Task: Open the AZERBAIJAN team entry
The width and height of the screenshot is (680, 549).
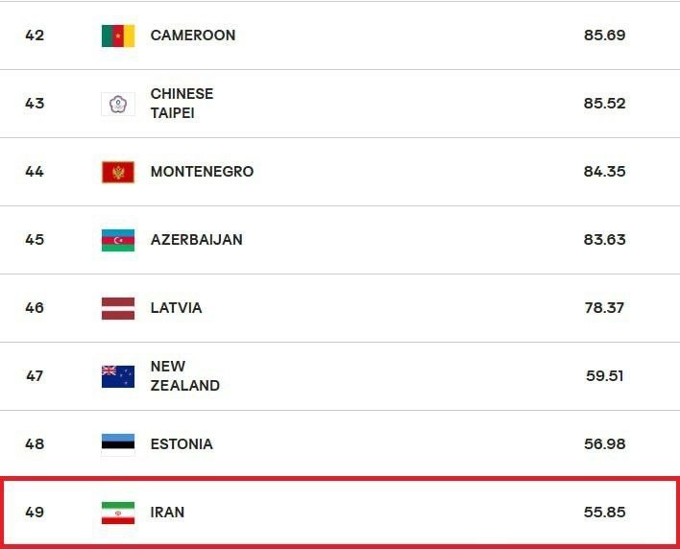Action: (x=197, y=240)
